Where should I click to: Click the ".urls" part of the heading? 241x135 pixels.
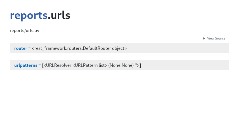pos(59,15)
